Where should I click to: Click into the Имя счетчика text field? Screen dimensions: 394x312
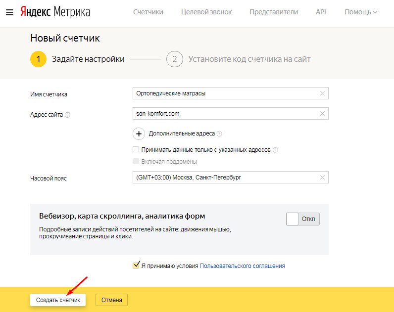pos(225,93)
